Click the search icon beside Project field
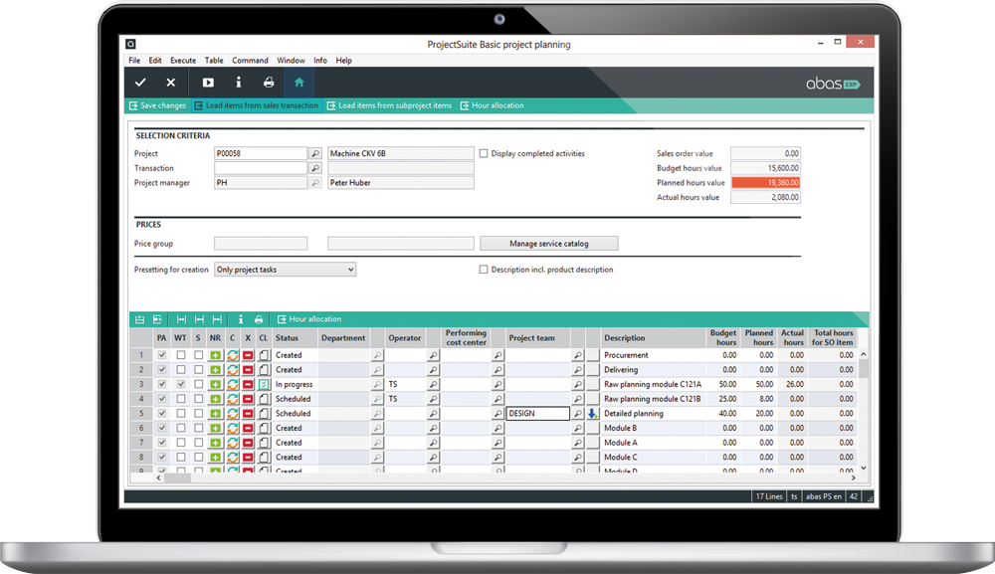 [x=315, y=154]
